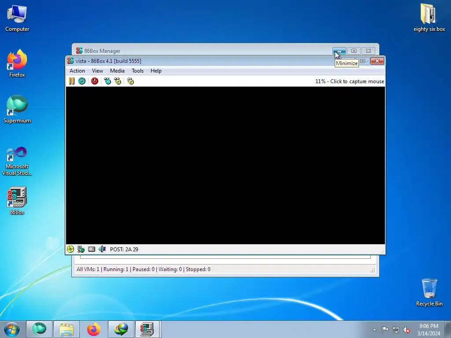Click Firefox in the taskbar
This screenshot has width=451, height=338.
tap(93, 329)
